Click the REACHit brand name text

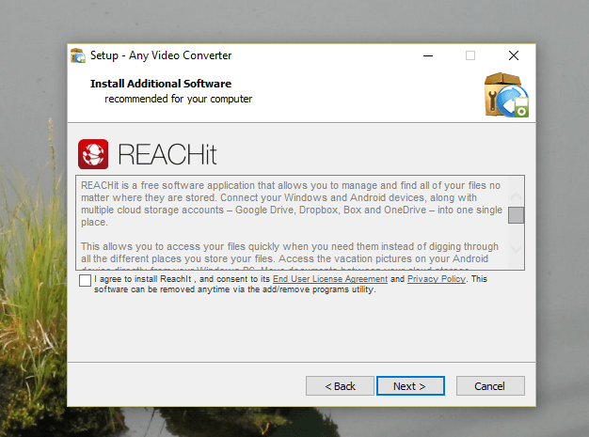[x=167, y=154]
